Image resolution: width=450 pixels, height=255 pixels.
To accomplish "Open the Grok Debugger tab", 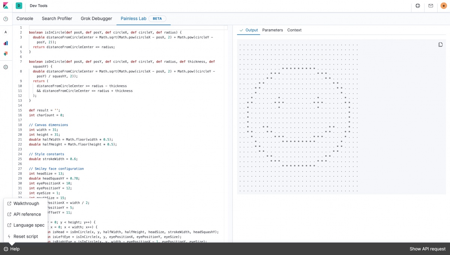I will 96,18.
